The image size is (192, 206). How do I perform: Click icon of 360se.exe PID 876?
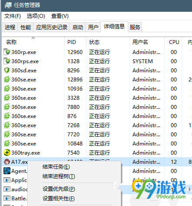pyautogui.click(x=7, y=116)
